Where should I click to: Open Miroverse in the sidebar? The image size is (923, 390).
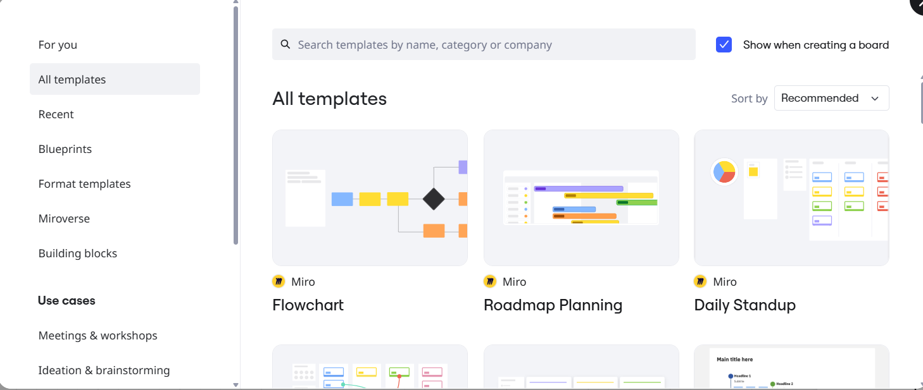click(64, 219)
